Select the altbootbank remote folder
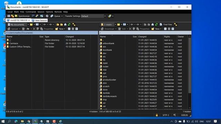Viewport: 221px width, 124px height. pos(108,43)
